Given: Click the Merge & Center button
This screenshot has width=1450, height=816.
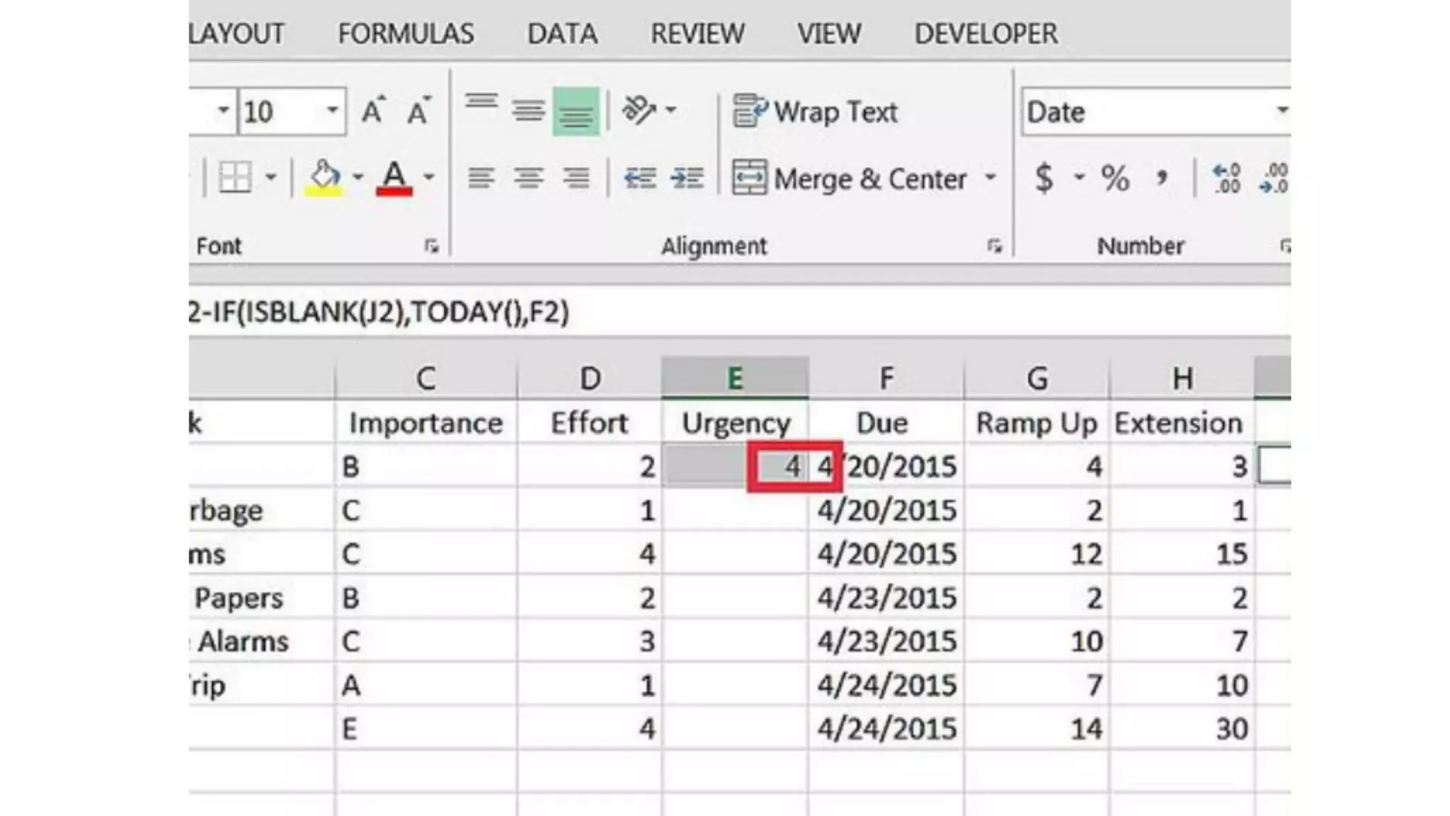Looking at the screenshot, I should coord(850,178).
